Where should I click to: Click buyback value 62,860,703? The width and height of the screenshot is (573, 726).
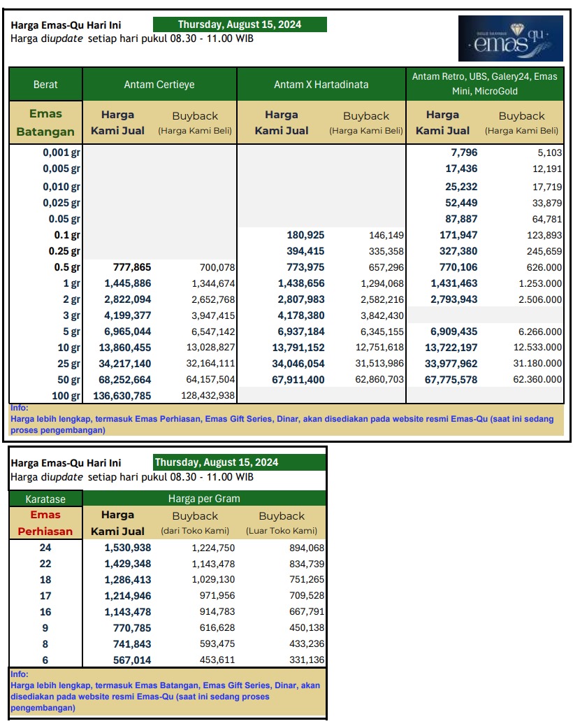coord(379,380)
